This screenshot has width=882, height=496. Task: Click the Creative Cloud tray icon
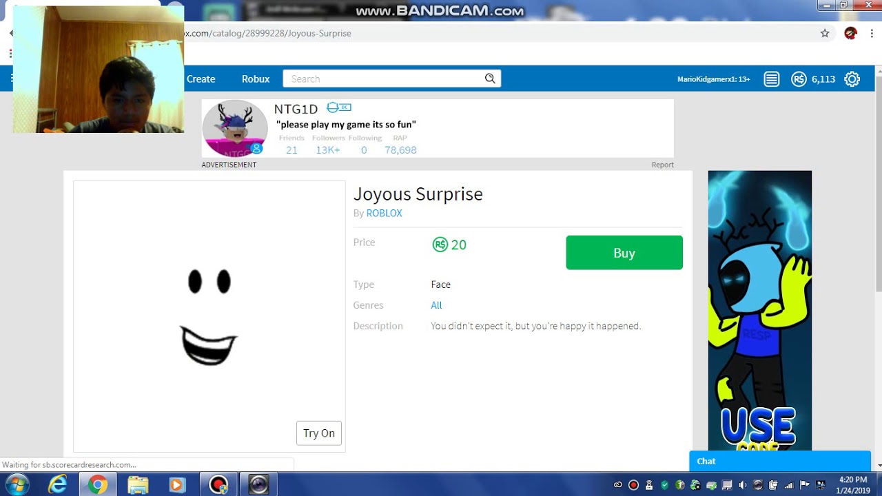tap(618, 484)
